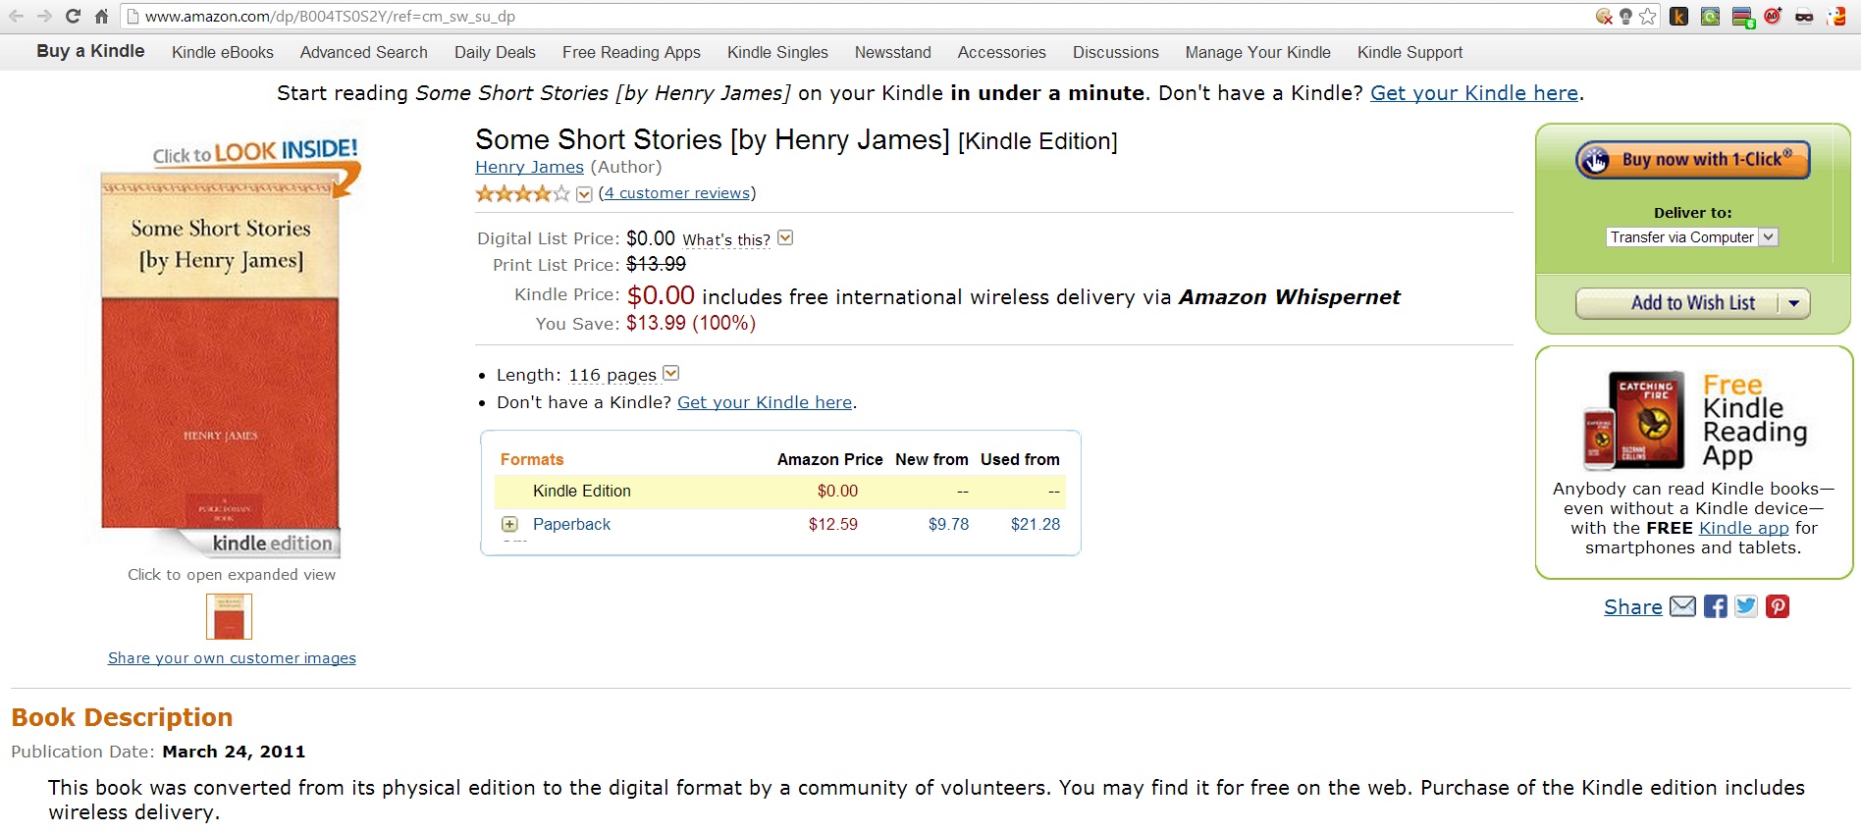Open the masked incognito extension icon
Screen dimensions: 1861x832
(1804, 16)
